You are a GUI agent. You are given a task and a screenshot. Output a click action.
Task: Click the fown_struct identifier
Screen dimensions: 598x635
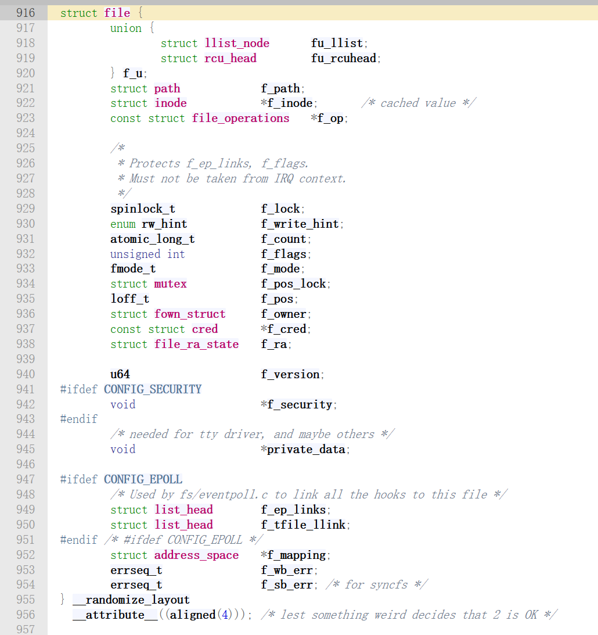coord(189,314)
